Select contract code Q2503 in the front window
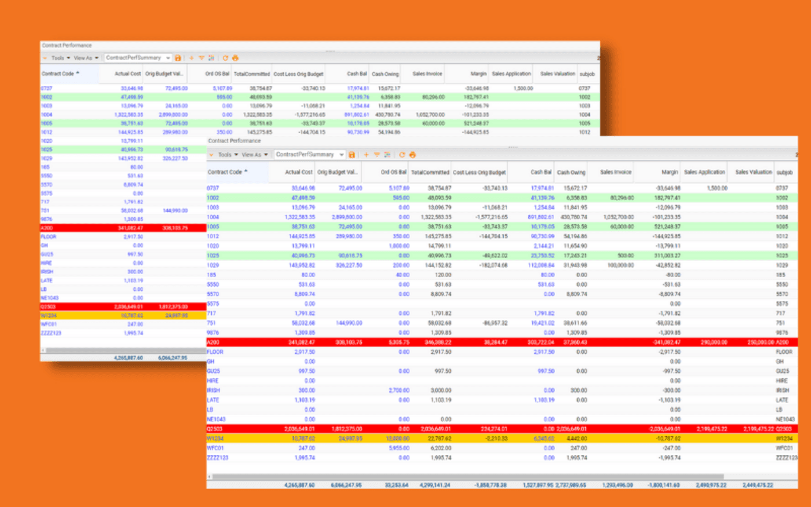 (214, 429)
